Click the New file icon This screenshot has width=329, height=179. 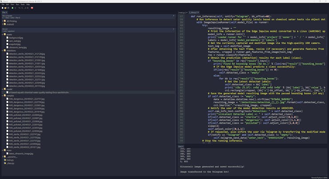coord(3,8)
